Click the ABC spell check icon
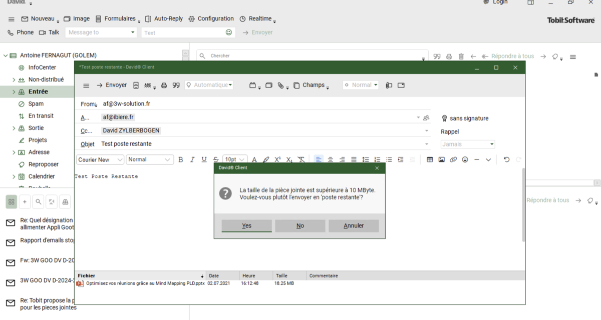This screenshot has width=601, height=320. tap(148, 85)
